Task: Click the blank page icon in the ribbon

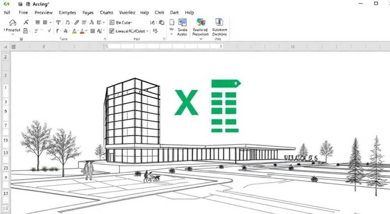Action: 172,22
